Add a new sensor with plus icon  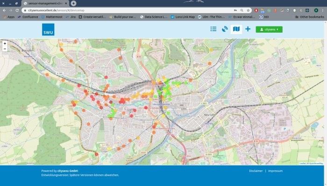(248, 29)
